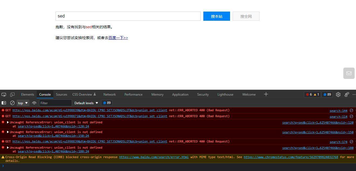Viewport: 356px width, 171px height.
Task: Open the top JavaScript context dropdown
Action: [23, 103]
